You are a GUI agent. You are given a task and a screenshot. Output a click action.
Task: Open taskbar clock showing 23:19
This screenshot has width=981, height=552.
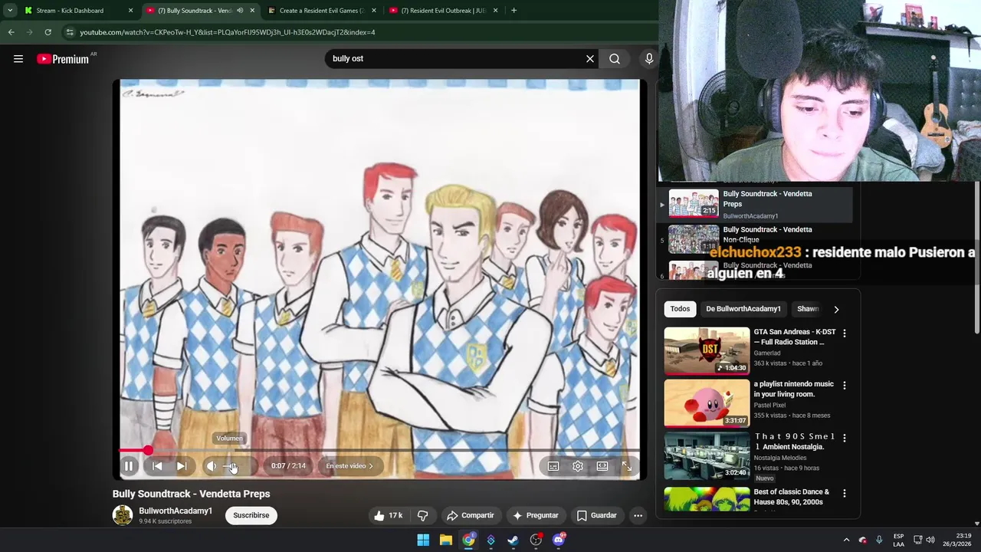(x=957, y=540)
